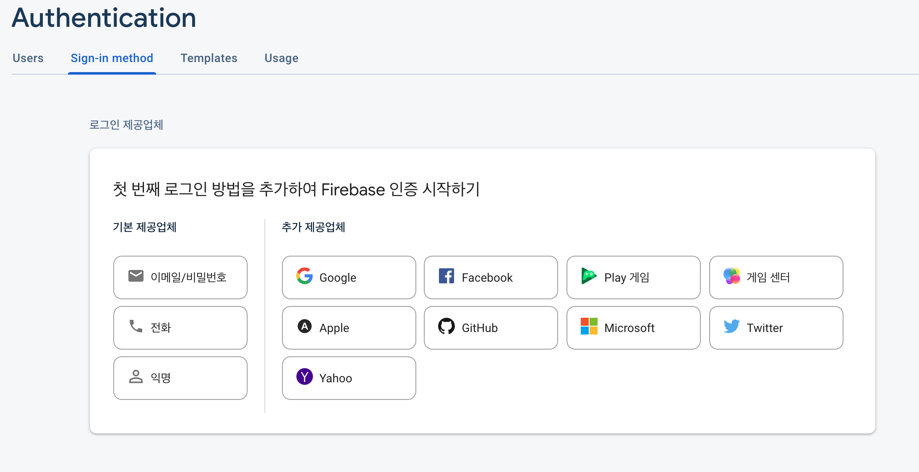The height and width of the screenshot is (472, 919).
Task: Select the 익명 sign-in provider
Action: [180, 378]
